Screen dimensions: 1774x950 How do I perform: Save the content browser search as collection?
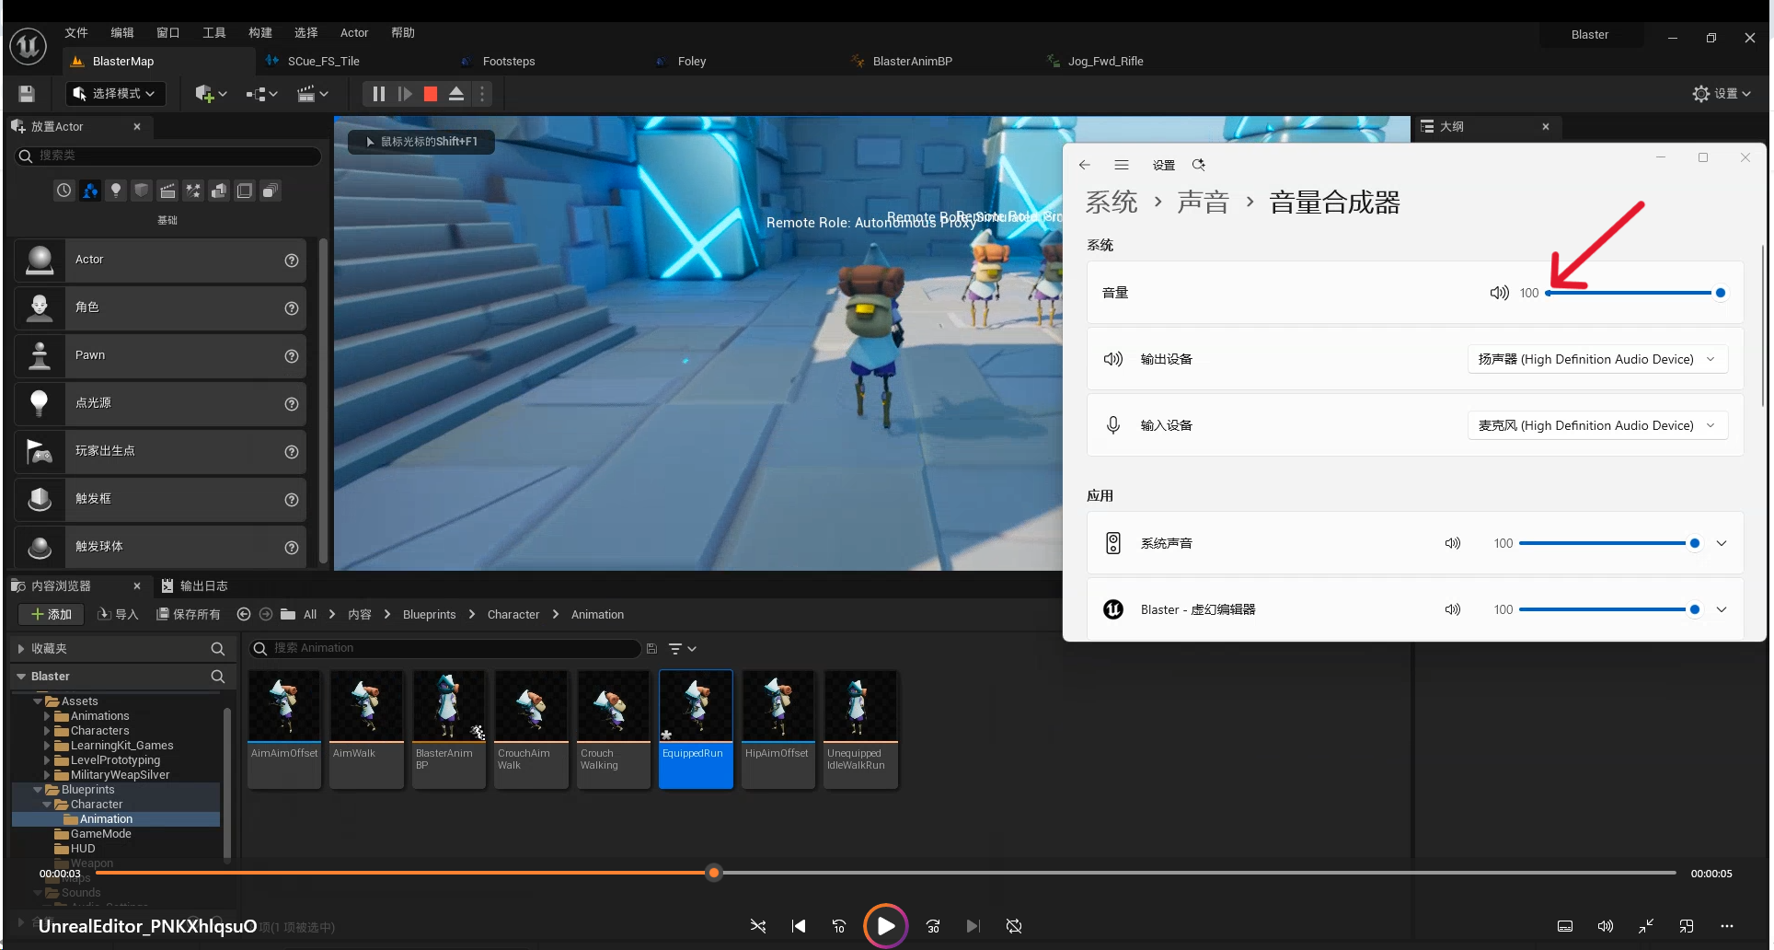[x=651, y=648]
